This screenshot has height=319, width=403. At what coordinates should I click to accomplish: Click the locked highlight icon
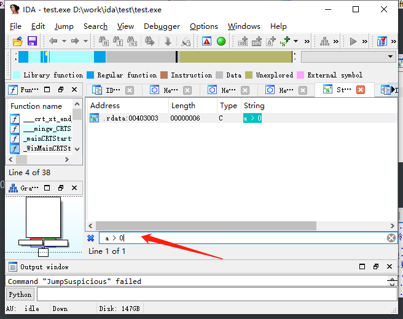186,41
